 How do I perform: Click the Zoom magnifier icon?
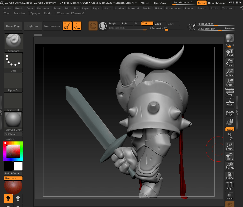pyautogui.click(x=230, y=62)
